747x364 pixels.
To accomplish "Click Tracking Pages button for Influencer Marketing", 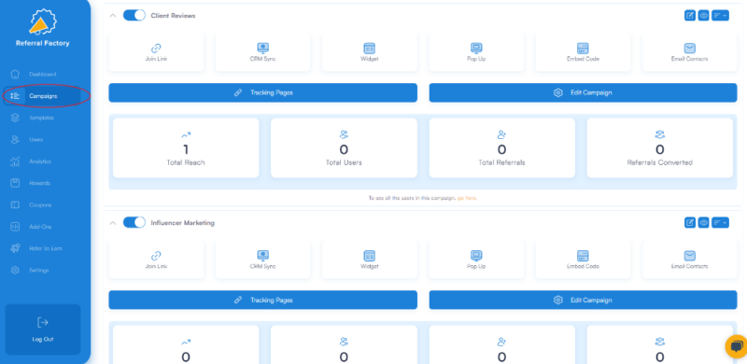I will click(263, 301).
